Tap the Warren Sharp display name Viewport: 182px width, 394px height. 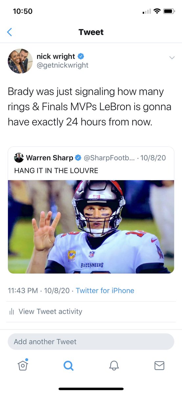click(x=49, y=158)
